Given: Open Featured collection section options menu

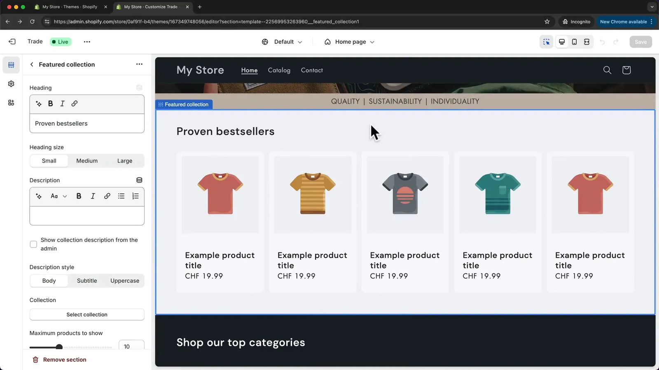Looking at the screenshot, I should click(x=139, y=64).
